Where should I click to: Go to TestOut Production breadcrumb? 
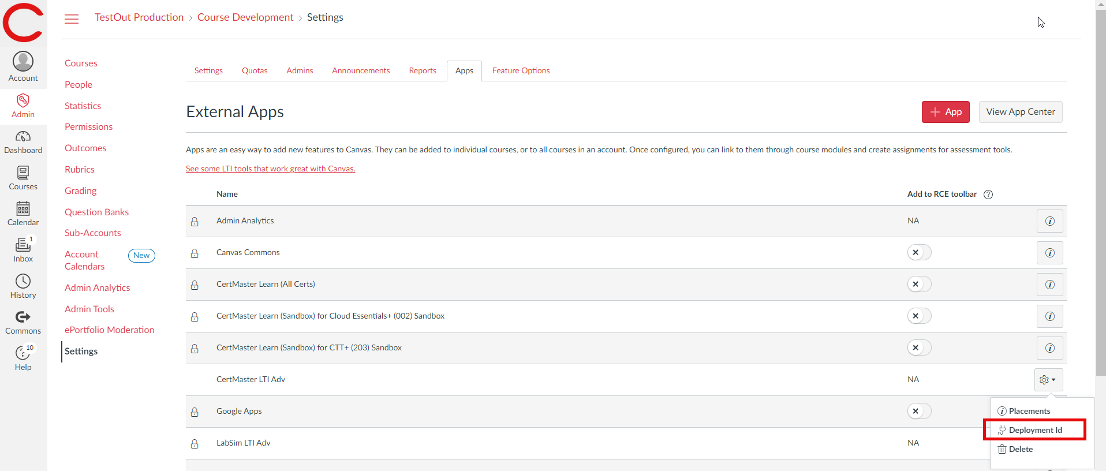[x=139, y=17]
